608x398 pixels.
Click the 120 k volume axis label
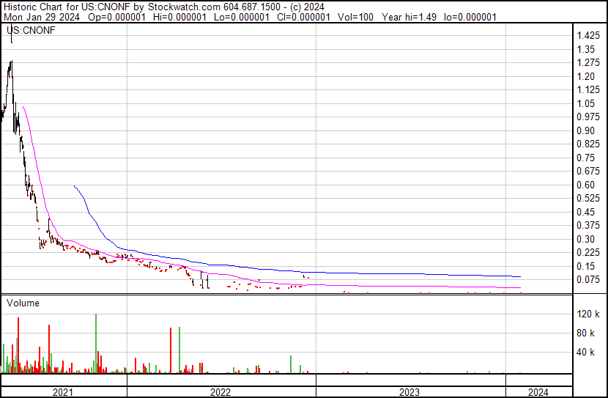click(x=588, y=314)
